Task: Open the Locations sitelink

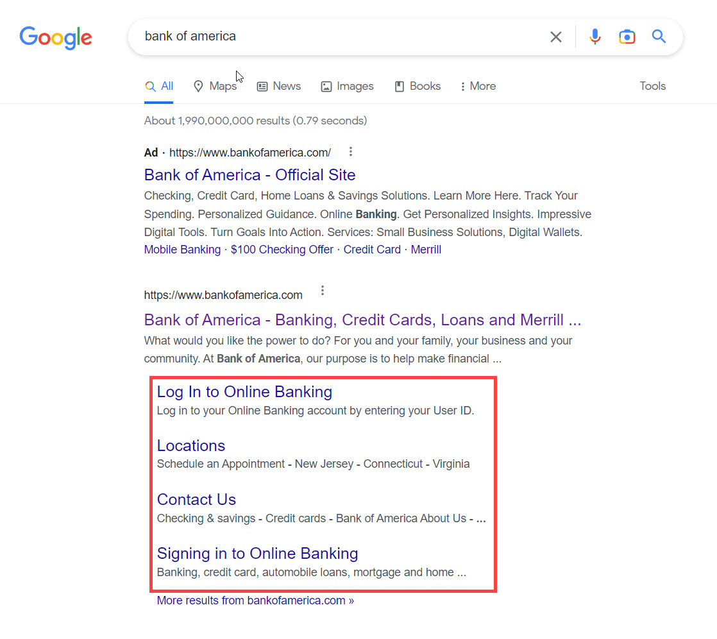Action: [x=191, y=445]
